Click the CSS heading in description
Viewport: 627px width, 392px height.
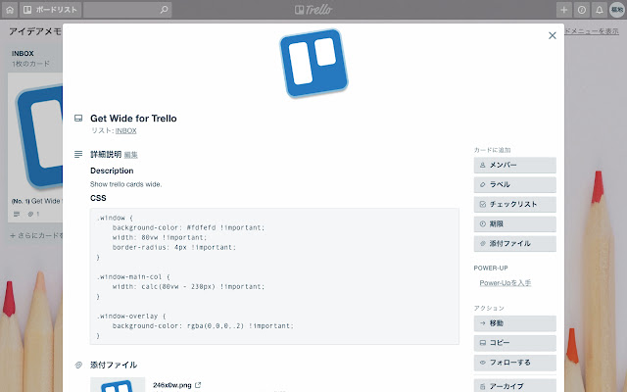click(98, 198)
